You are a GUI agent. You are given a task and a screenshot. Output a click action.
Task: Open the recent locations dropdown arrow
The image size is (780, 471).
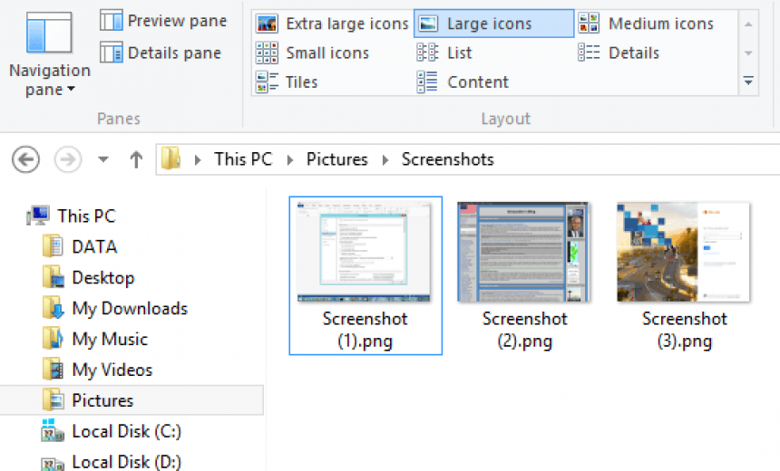coord(103,159)
